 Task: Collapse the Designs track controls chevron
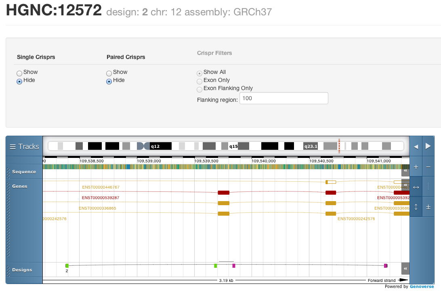[405, 268]
